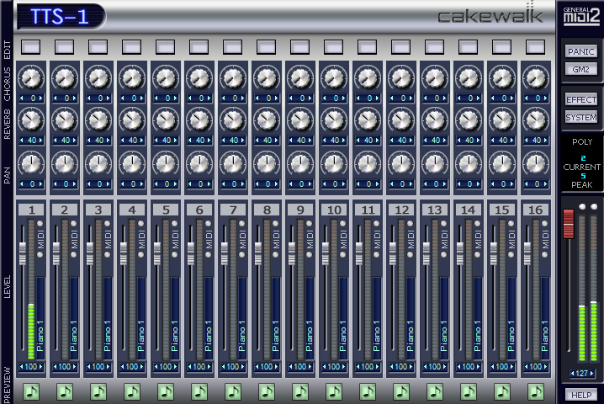604x404 pixels.
Task: Preview the channel 13 sound with its note icon
Action: click(x=435, y=391)
